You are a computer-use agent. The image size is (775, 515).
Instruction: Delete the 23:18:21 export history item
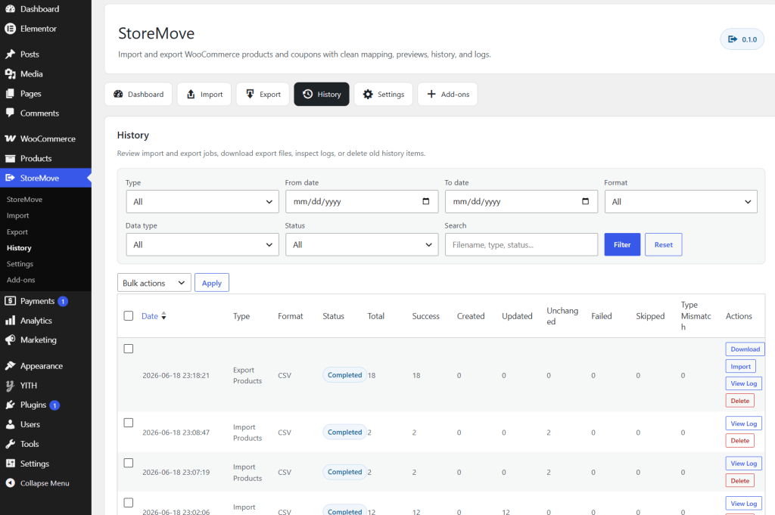point(740,401)
